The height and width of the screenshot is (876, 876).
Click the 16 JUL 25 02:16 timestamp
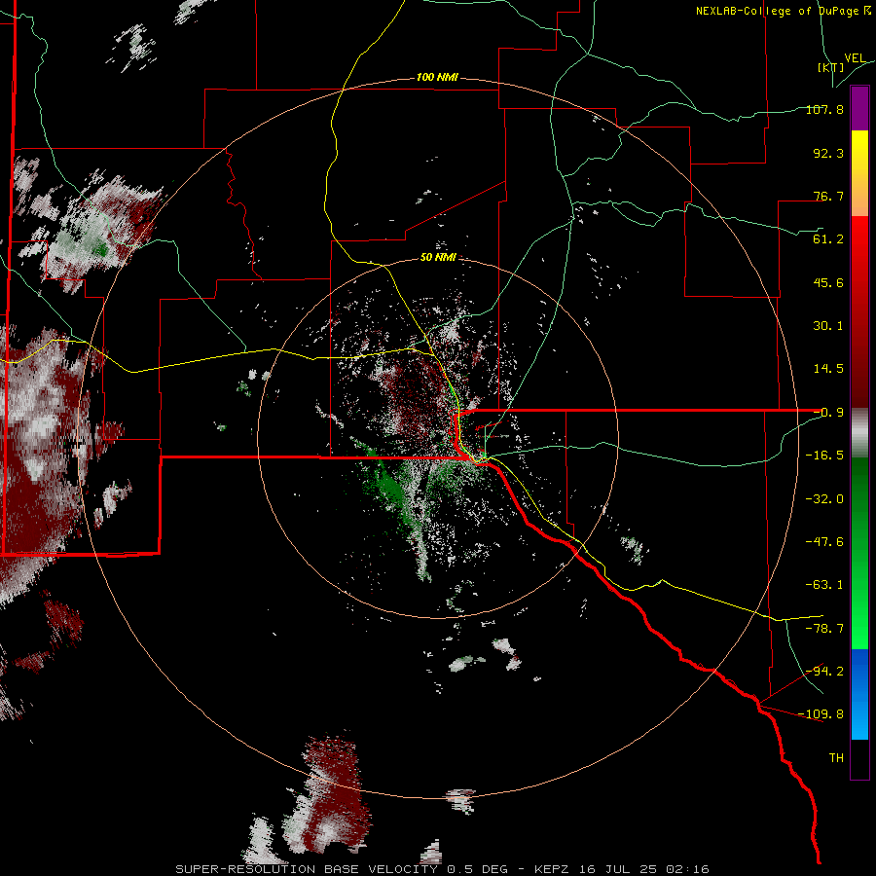643,869
